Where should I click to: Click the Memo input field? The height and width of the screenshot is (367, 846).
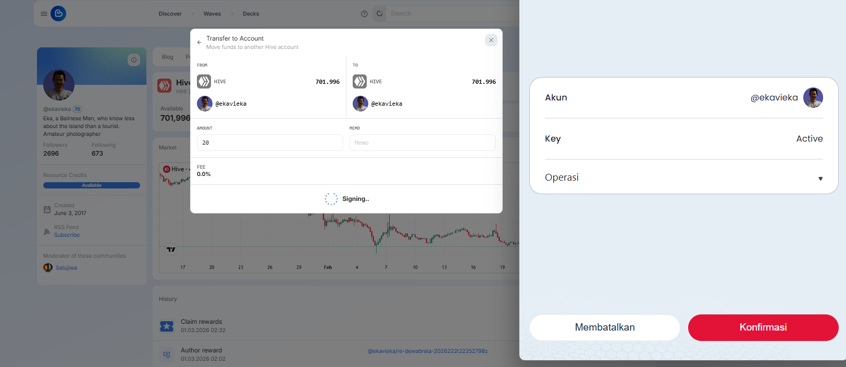point(422,143)
